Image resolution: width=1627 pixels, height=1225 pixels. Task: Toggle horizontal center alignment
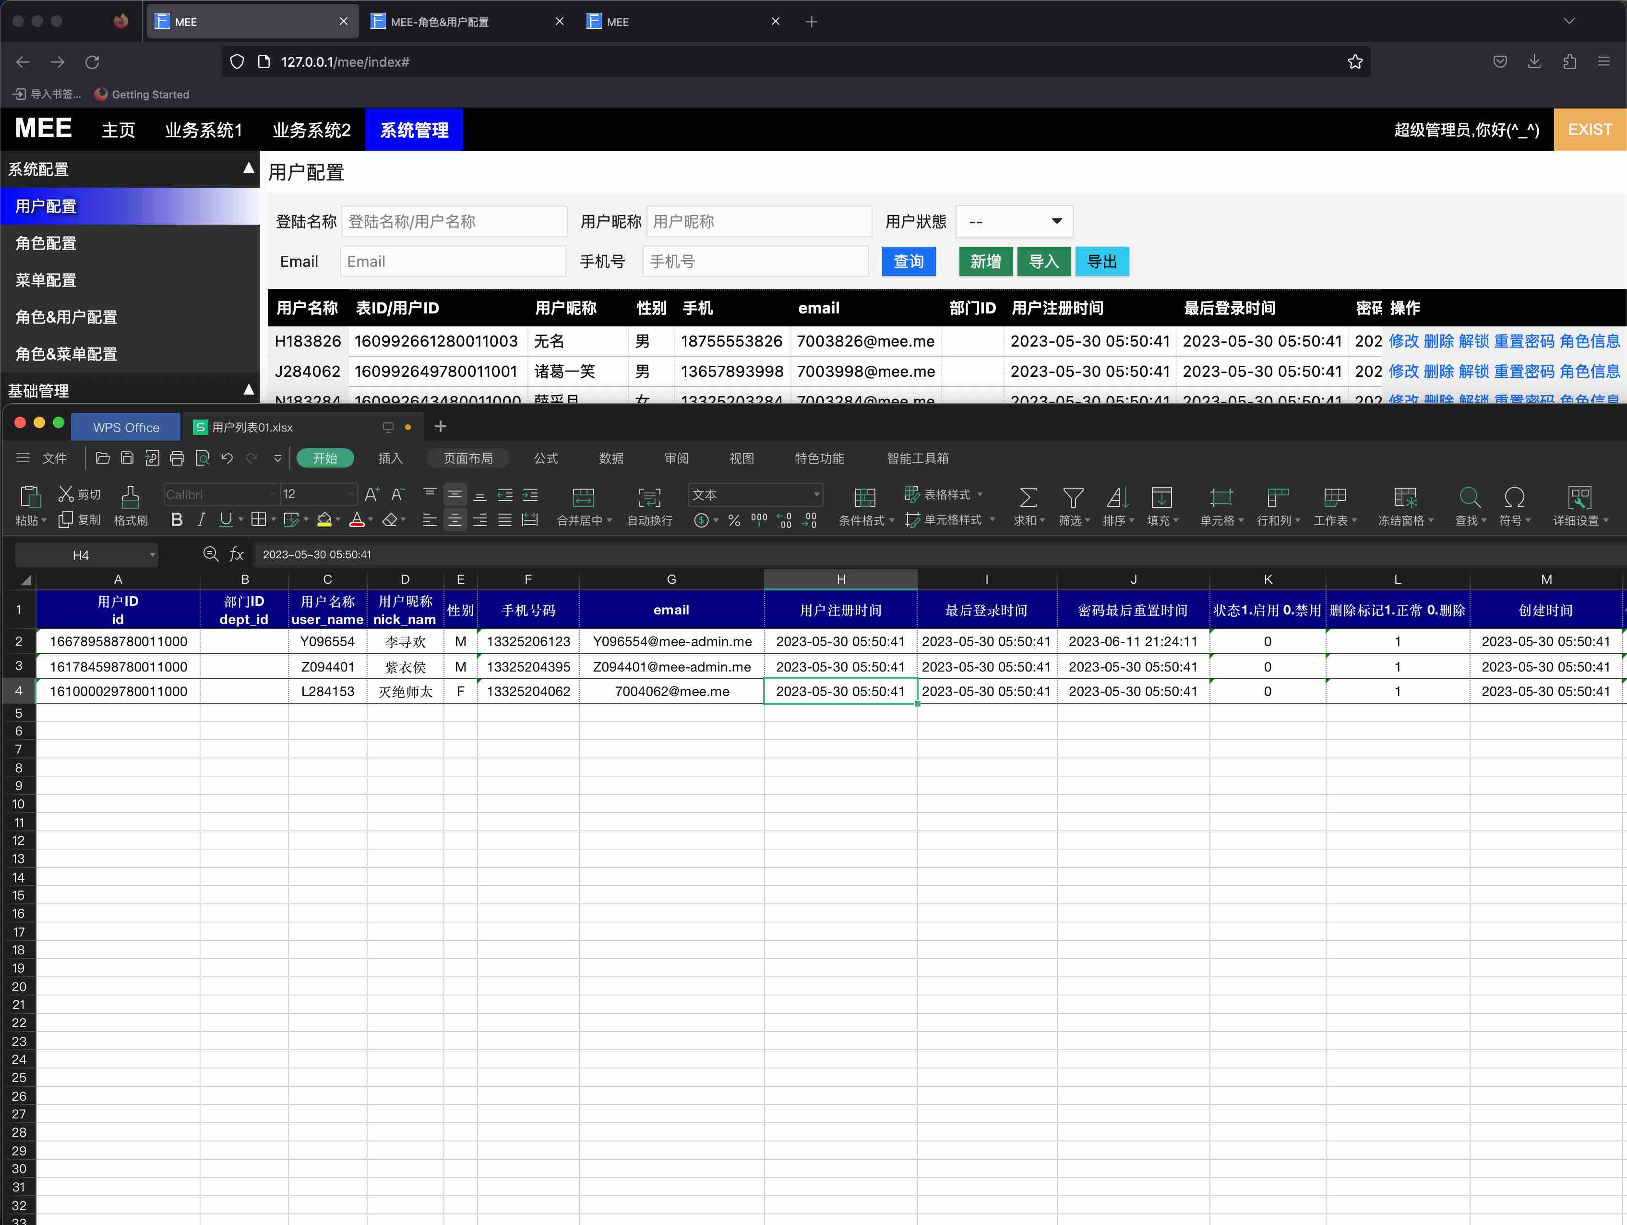tap(455, 520)
